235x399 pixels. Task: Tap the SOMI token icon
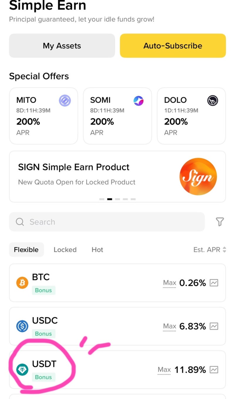coord(138,100)
